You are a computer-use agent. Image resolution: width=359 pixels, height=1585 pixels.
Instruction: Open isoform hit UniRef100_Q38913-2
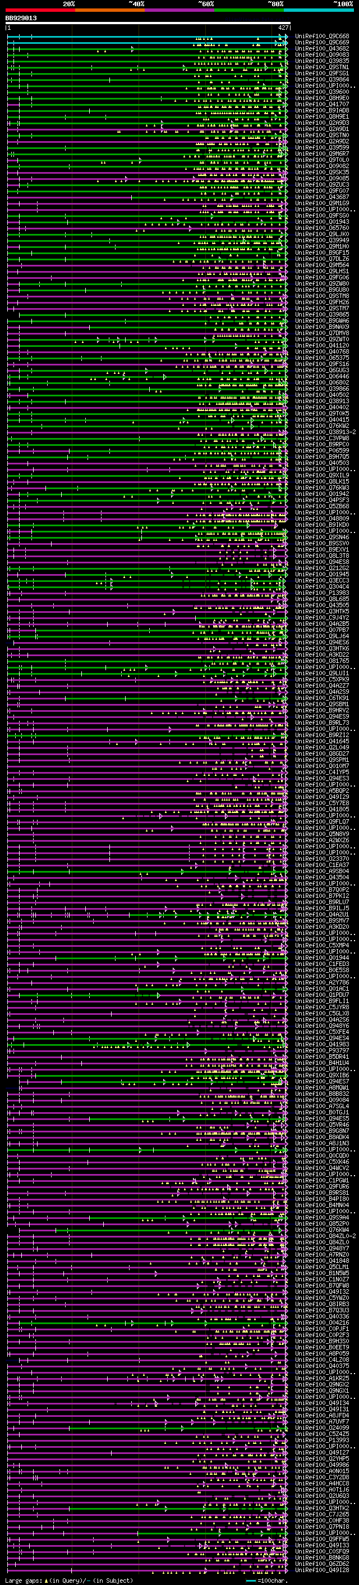pos(326,432)
